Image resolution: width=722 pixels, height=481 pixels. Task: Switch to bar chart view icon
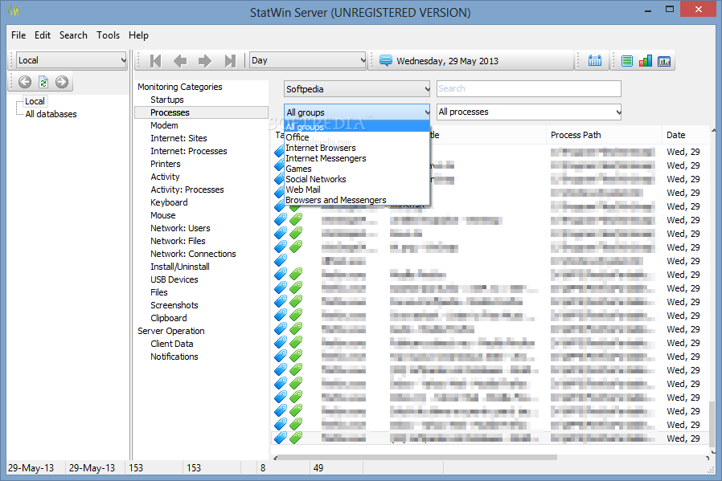click(645, 61)
